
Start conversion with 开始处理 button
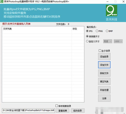click(104, 90)
